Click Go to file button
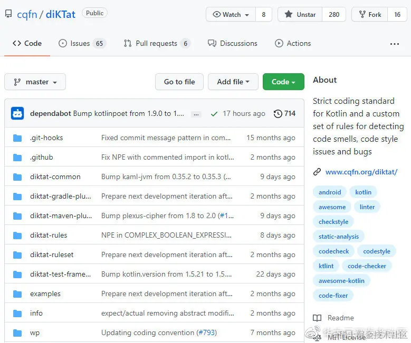411x343 pixels. pyautogui.click(x=179, y=82)
